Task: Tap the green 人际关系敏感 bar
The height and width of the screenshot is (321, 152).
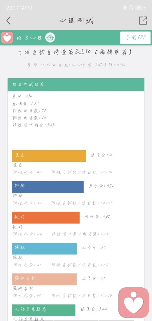Action: [x=44, y=310]
